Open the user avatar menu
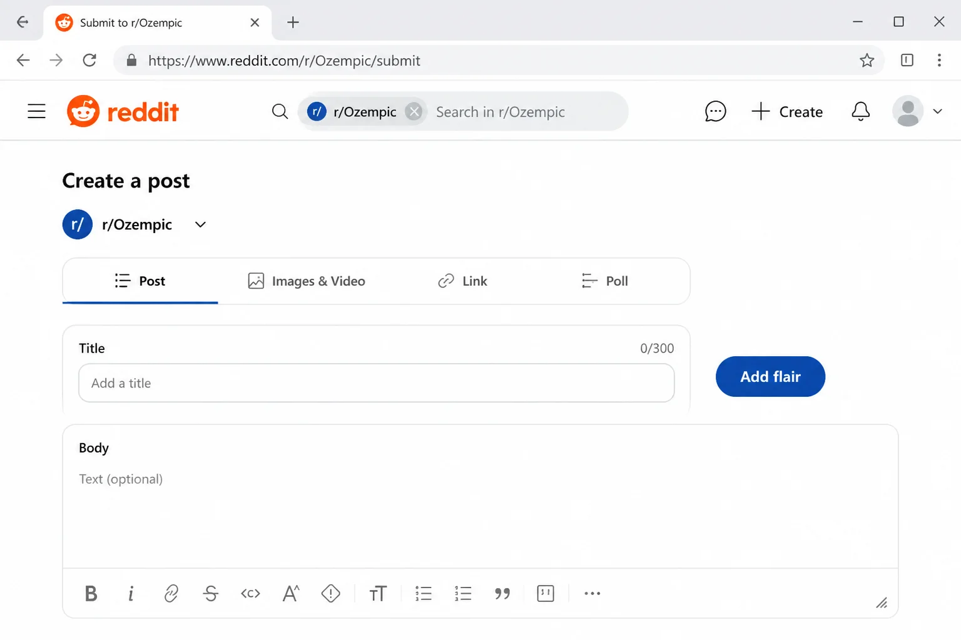This screenshot has width=961, height=640. click(908, 111)
